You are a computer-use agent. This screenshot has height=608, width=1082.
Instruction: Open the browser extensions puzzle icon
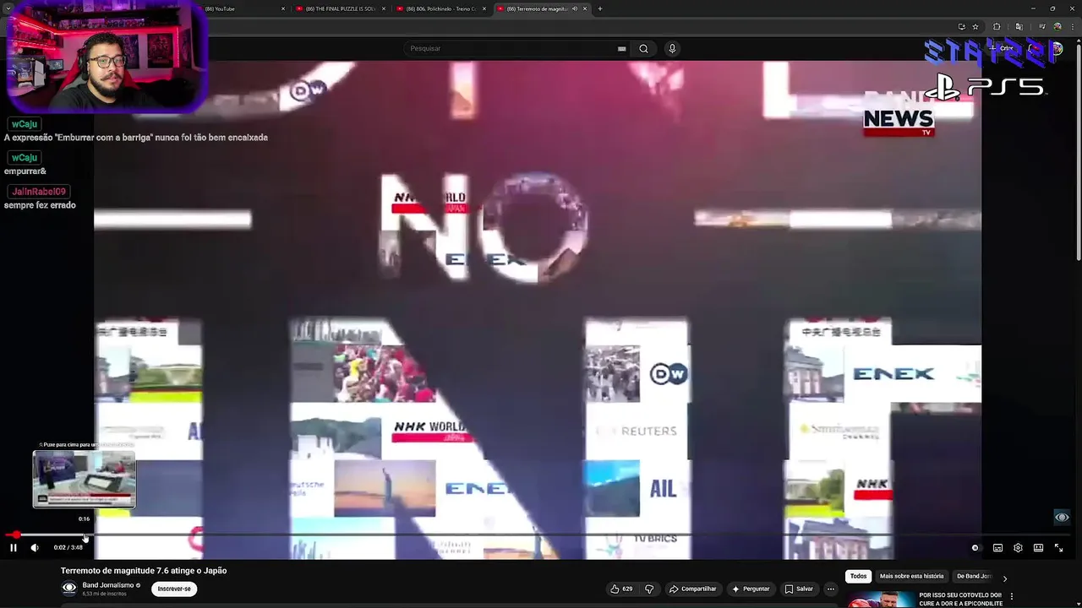(x=997, y=26)
